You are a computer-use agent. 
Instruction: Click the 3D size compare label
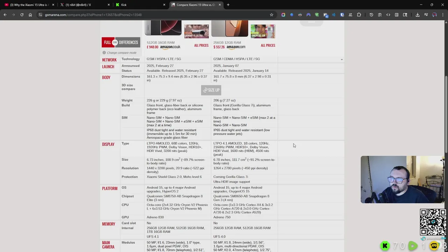pyautogui.click(x=128, y=87)
